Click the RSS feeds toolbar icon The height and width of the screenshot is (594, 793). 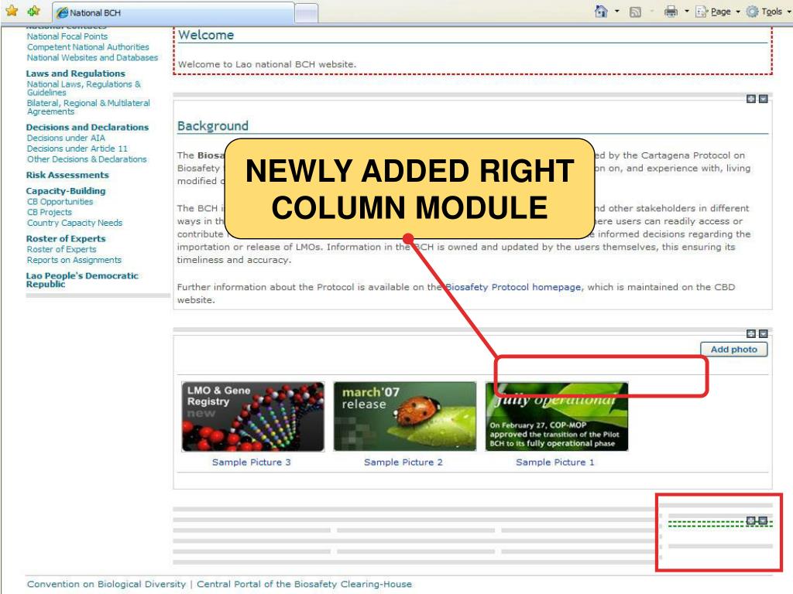click(x=635, y=12)
